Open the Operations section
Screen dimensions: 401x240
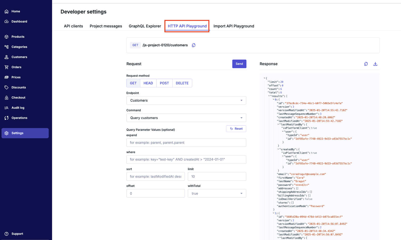pyautogui.click(x=20, y=118)
